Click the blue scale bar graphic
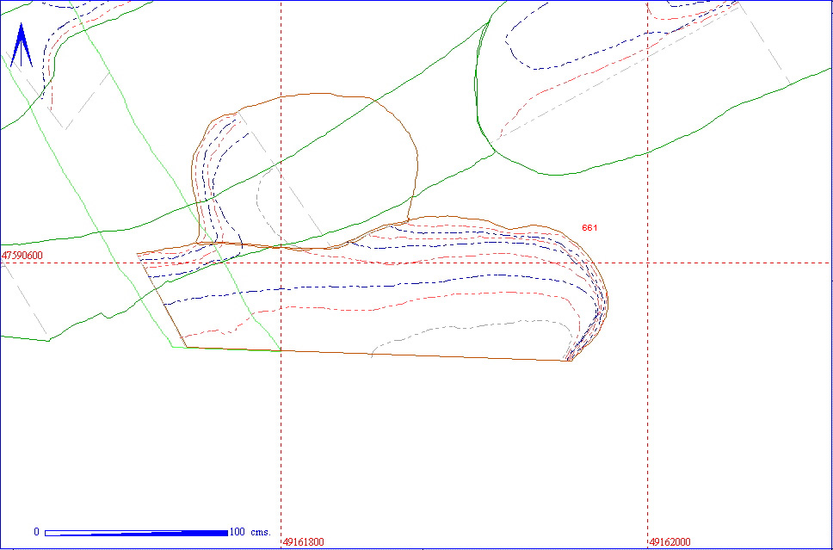This screenshot has width=833, height=550. click(137, 533)
